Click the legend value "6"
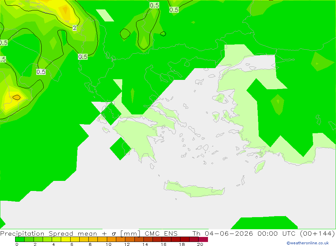This screenshot has width=336, height=246. click(x=72, y=244)
